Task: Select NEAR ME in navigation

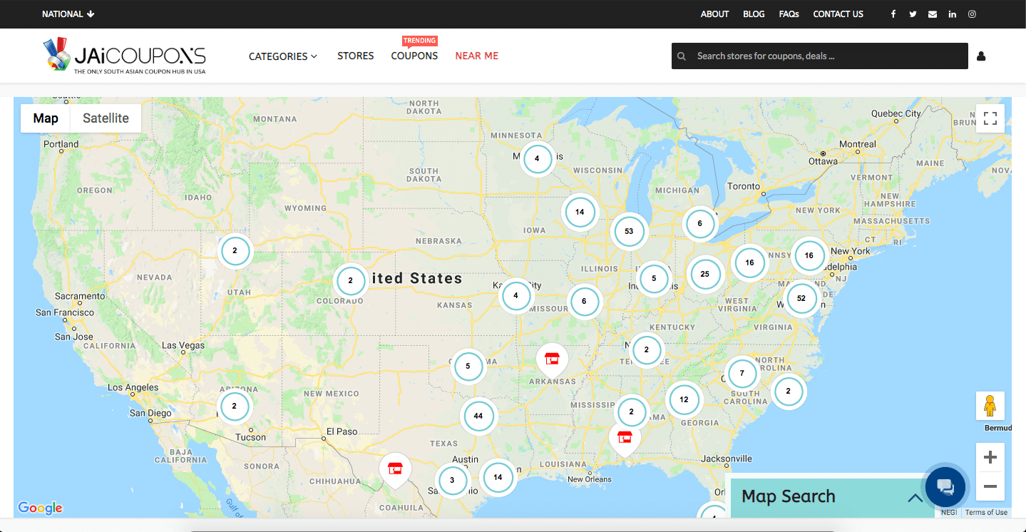Action: (477, 56)
